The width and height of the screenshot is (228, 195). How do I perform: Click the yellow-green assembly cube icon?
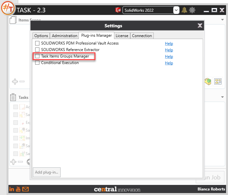208,81
